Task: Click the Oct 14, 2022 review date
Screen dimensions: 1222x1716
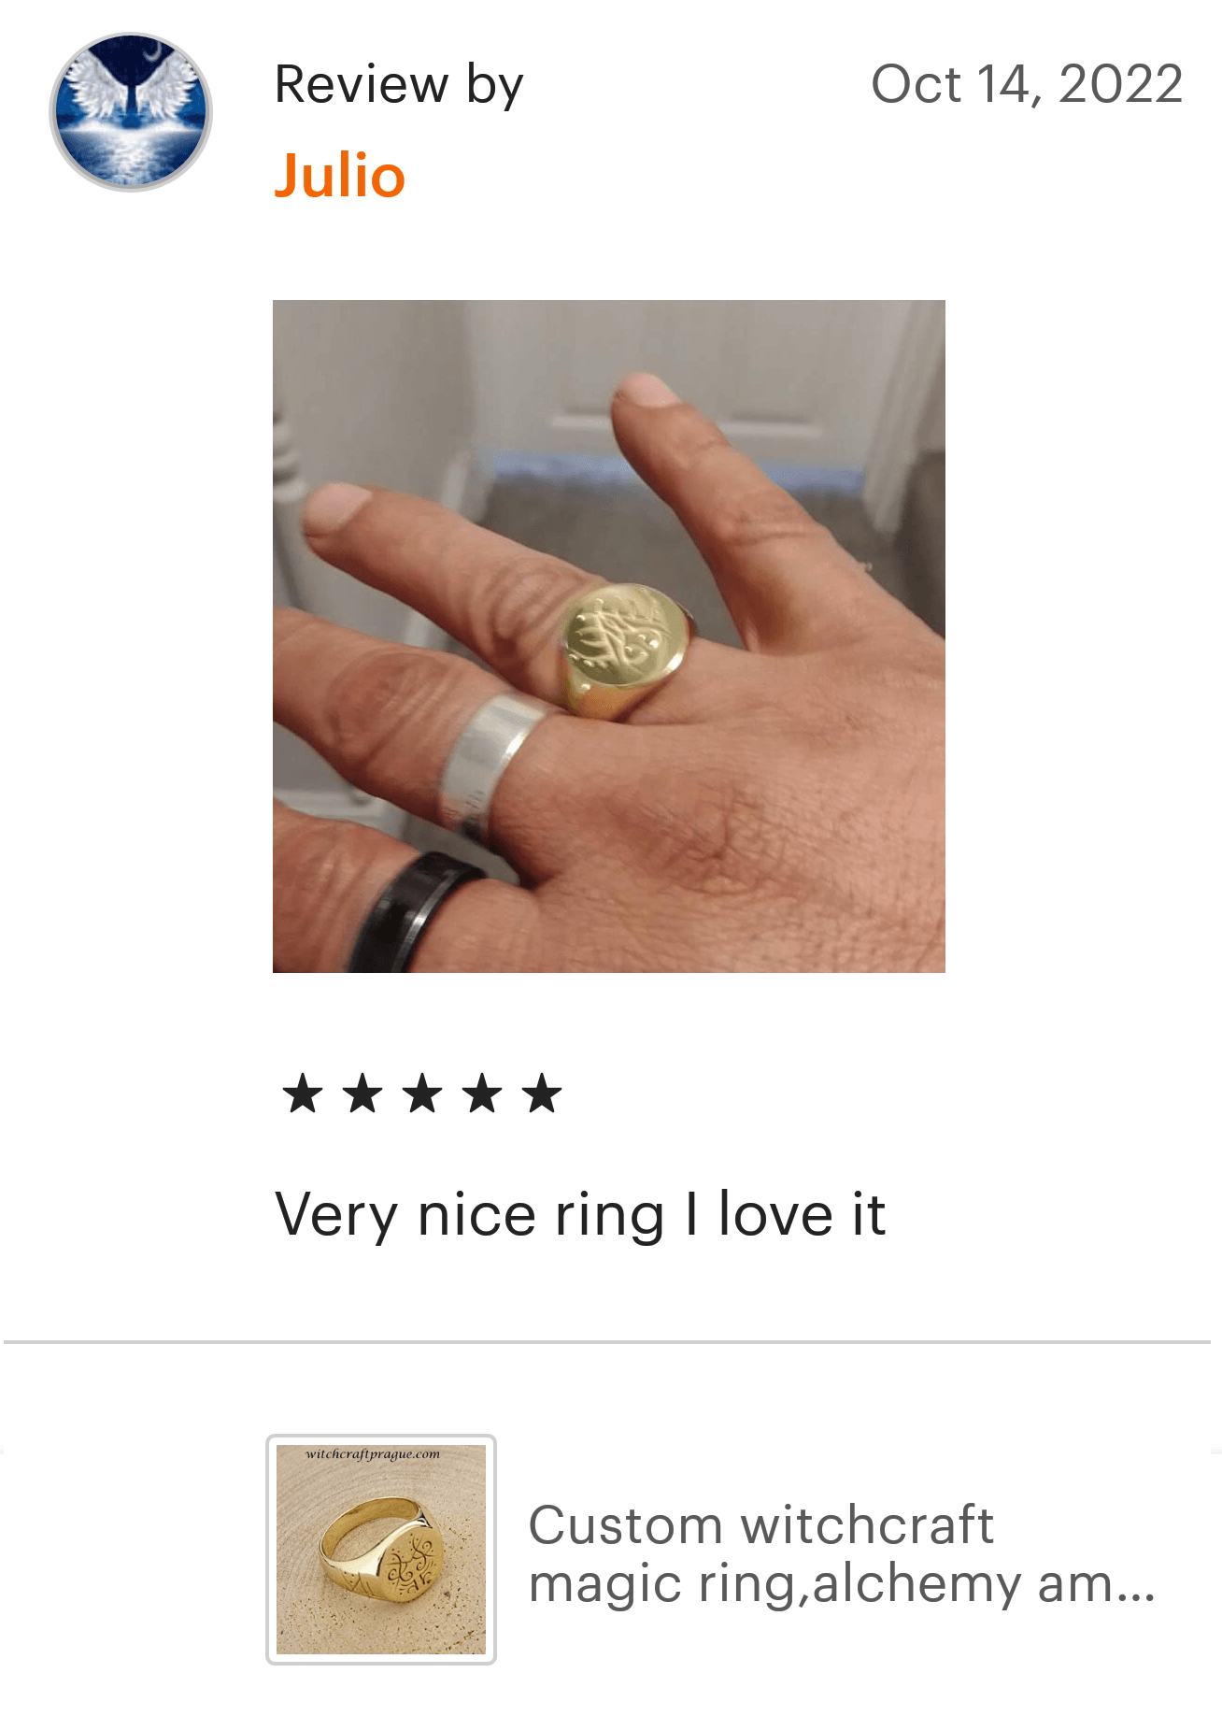Action: [1027, 84]
